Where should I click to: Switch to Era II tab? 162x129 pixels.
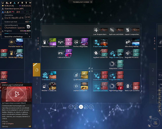click(76, 107)
